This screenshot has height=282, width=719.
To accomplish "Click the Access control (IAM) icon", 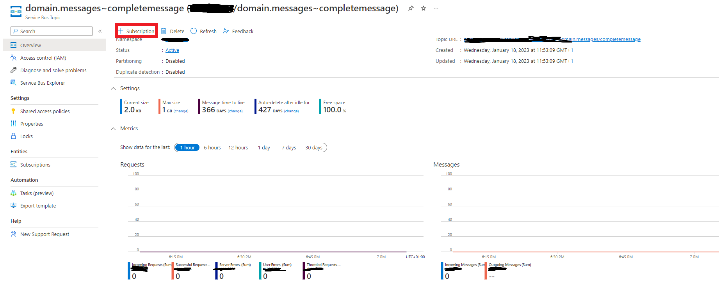I will (14, 58).
